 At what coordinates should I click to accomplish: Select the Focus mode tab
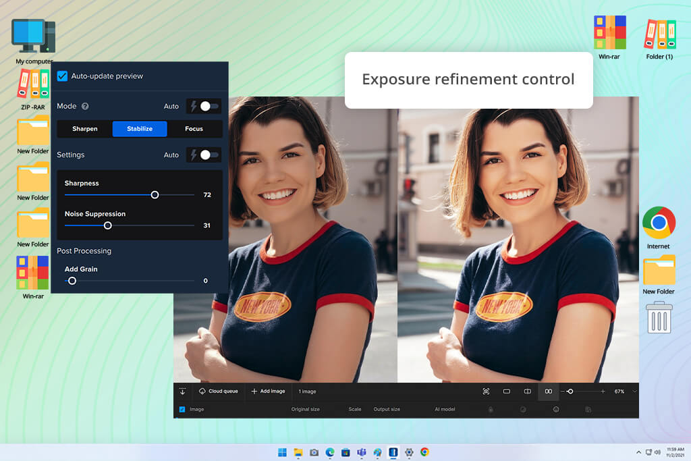194,129
